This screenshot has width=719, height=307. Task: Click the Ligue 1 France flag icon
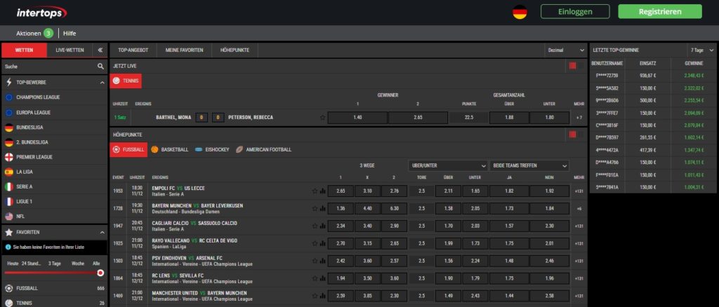(8, 202)
